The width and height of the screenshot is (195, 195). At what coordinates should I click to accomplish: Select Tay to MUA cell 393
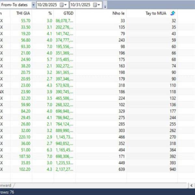(x=173, y=163)
